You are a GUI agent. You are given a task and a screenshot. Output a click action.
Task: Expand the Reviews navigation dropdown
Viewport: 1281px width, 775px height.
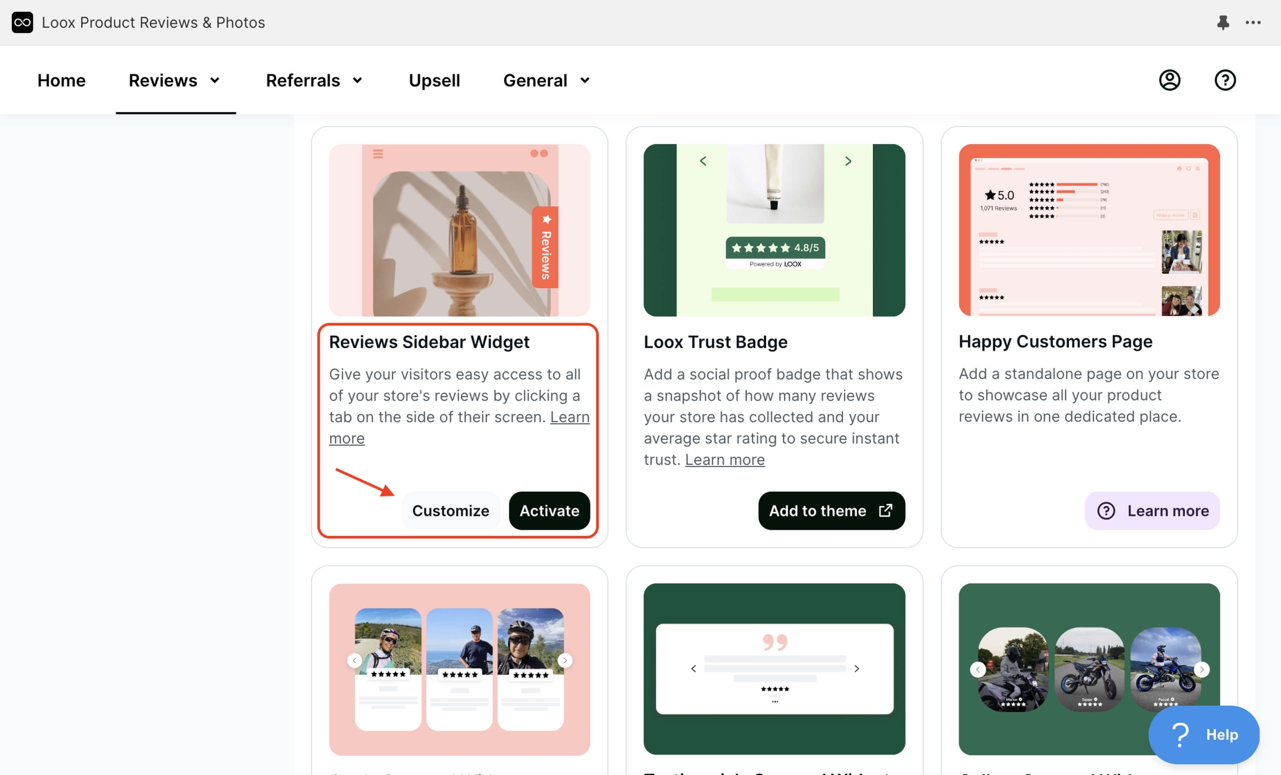pyautogui.click(x=216, y=80)
